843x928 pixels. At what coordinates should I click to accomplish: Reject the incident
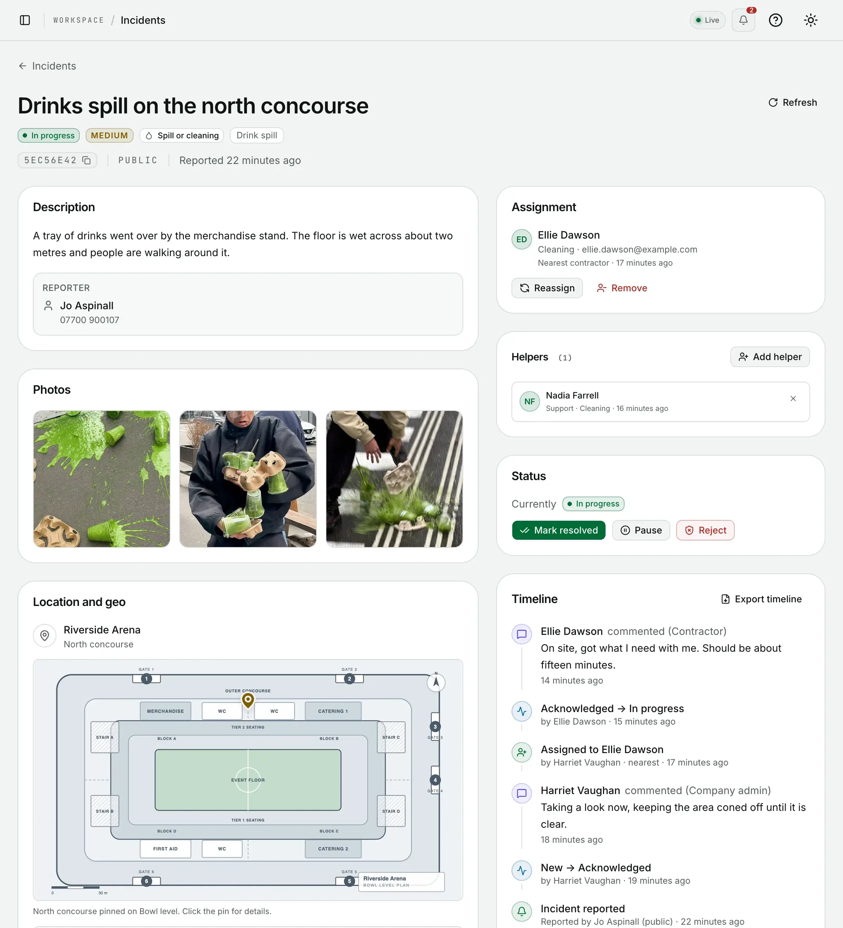pyautogui.click(x=705, y=530)
